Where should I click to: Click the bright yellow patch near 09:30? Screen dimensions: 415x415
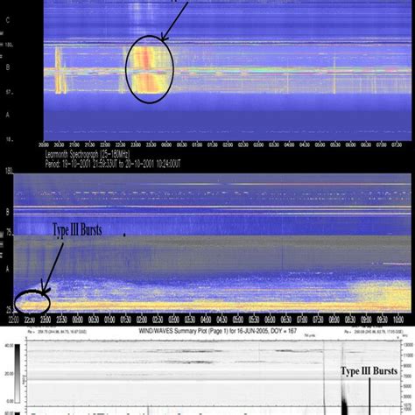click(x=383, y=294)
